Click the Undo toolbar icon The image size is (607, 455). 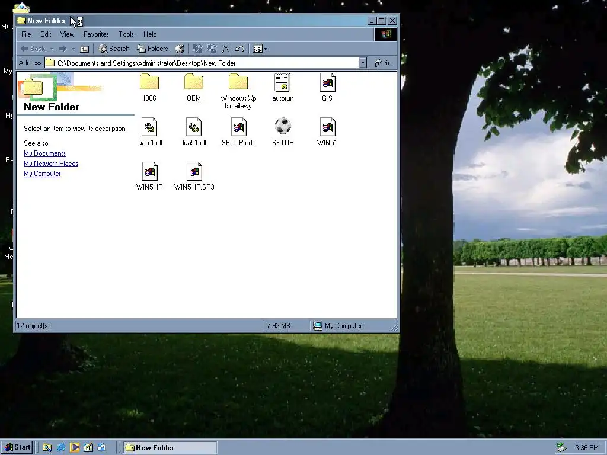click(x=239, y=49)
